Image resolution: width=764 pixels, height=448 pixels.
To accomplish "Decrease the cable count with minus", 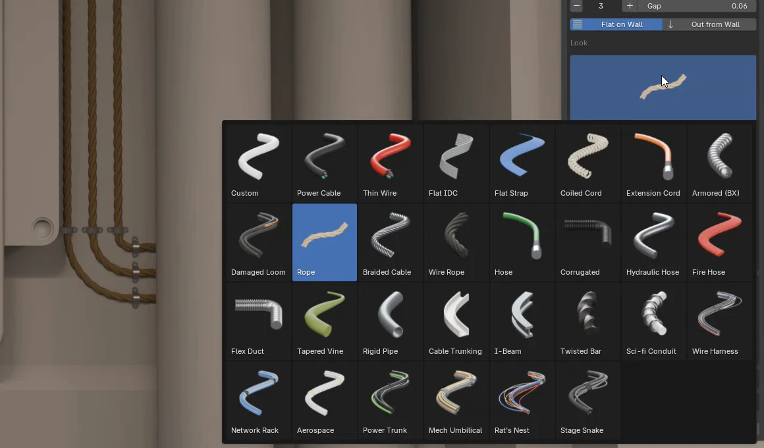I will 576,6.
